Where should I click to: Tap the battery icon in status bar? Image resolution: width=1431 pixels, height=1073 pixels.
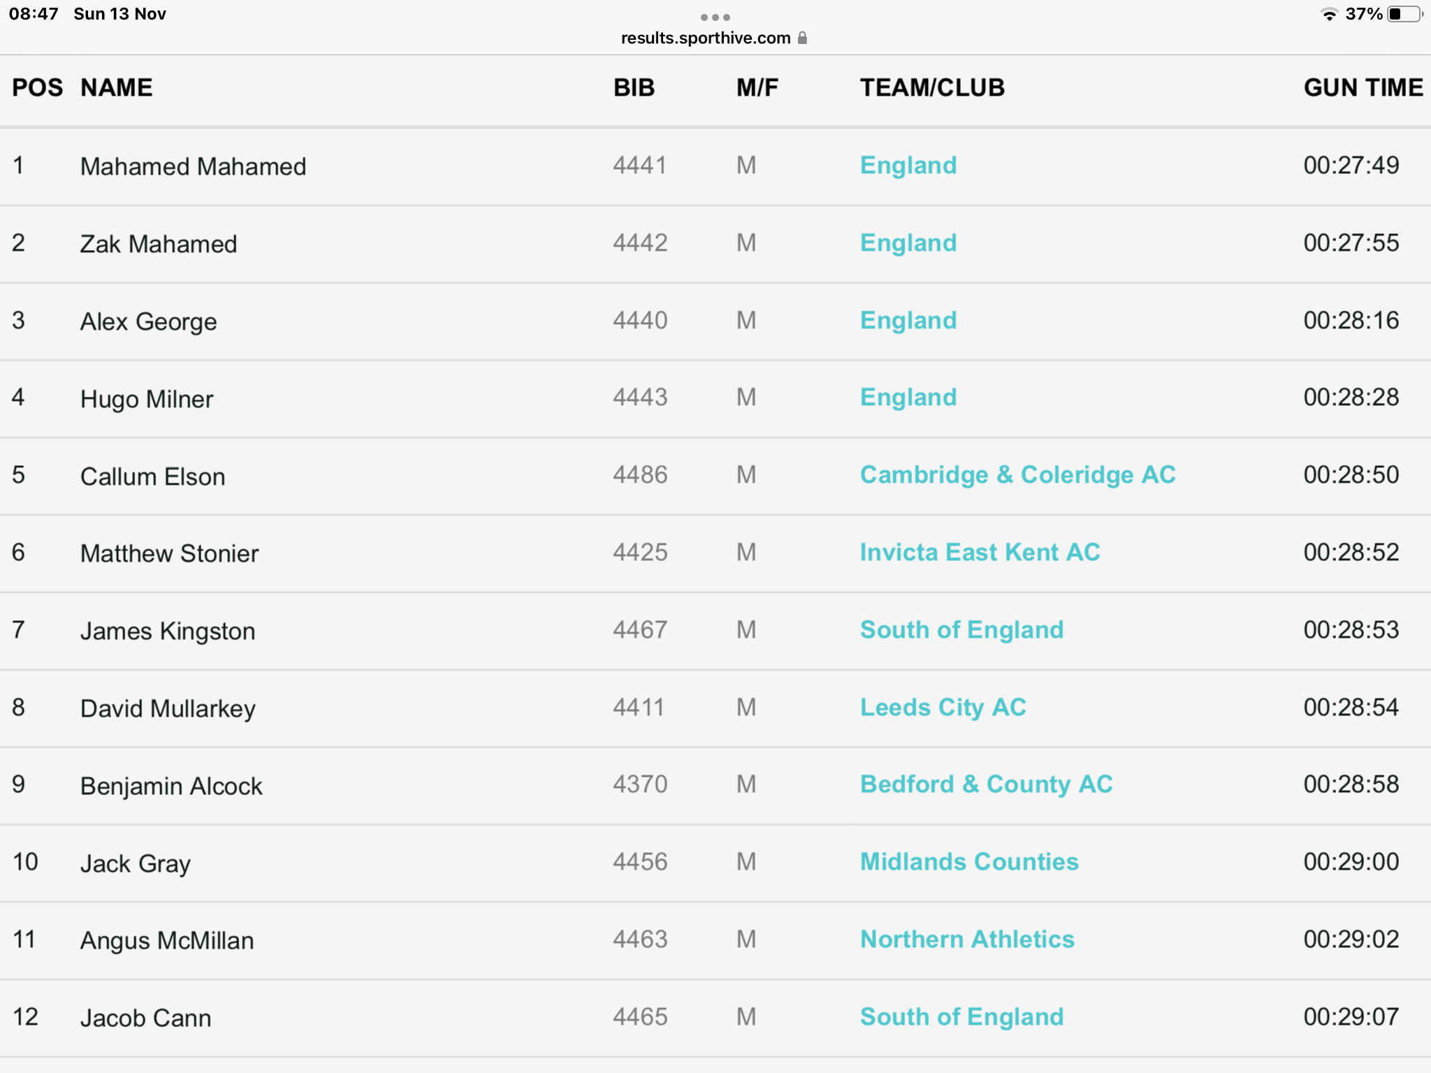pos(1404,14)
